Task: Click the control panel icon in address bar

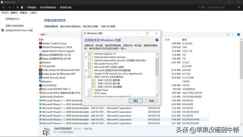Action: click(22, 8)
